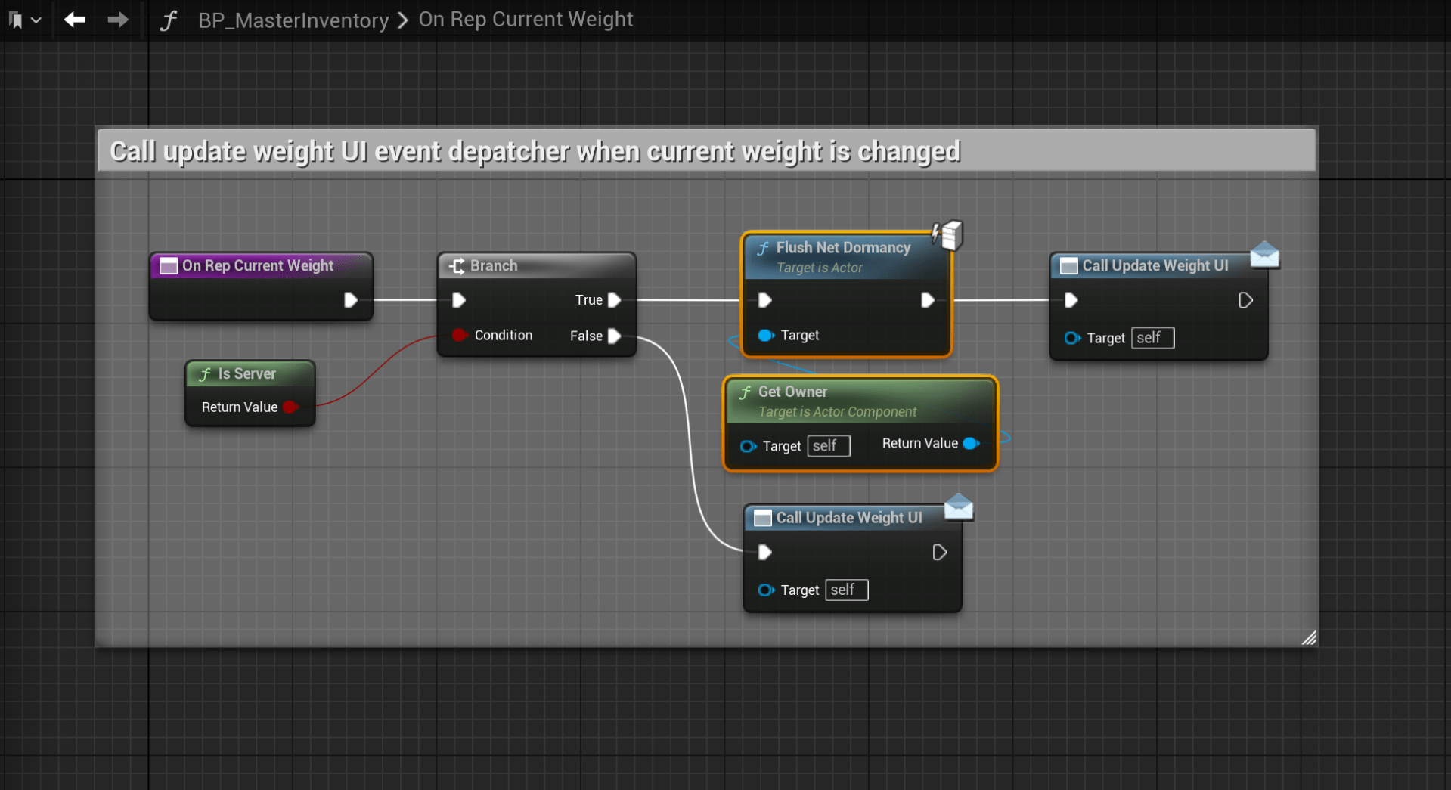Image resolution: width=1451 pixels, height=790 pixels.
Task: Open the On Rep Current Weight breadcrumb
Action: click(526, 20)
